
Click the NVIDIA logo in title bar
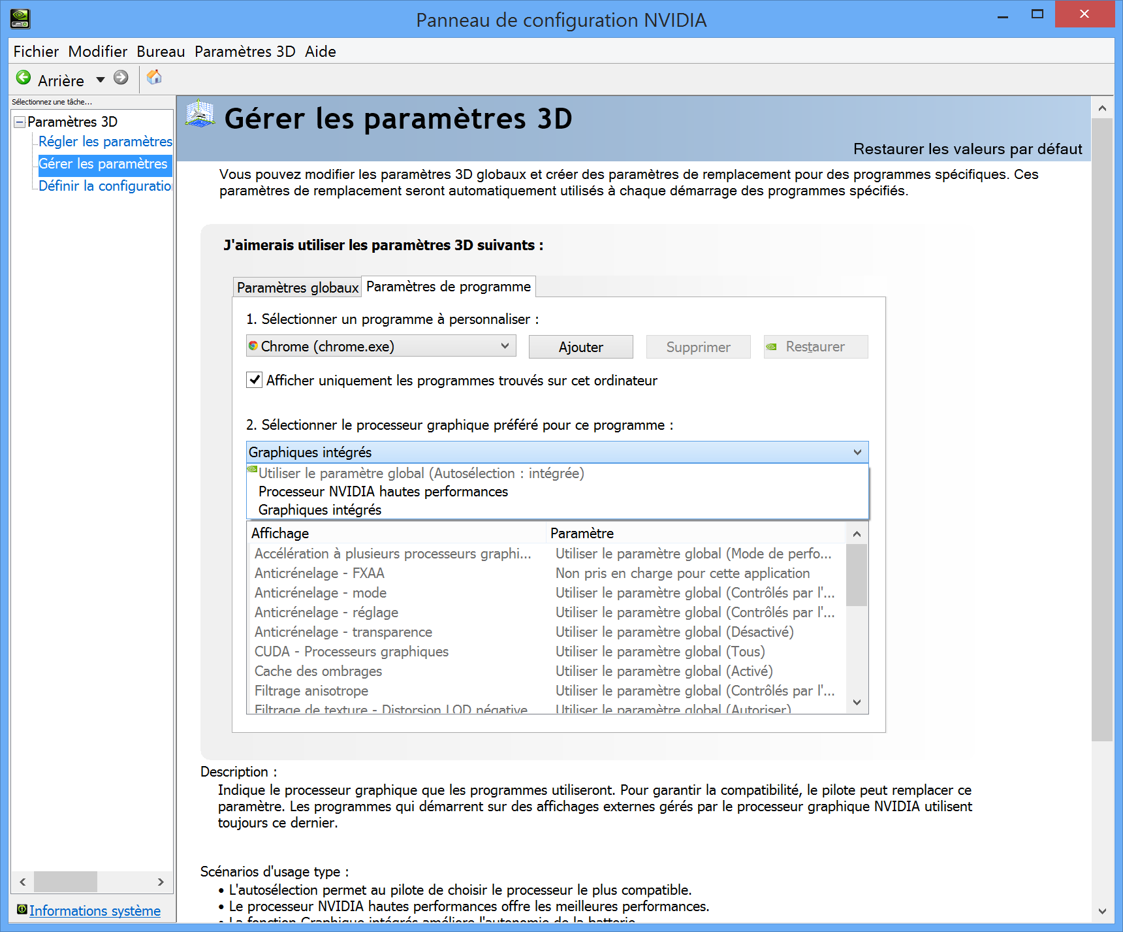click(x=20, y=19)
